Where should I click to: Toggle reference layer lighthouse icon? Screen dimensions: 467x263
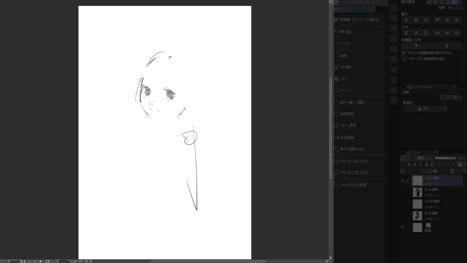[415, 164]
